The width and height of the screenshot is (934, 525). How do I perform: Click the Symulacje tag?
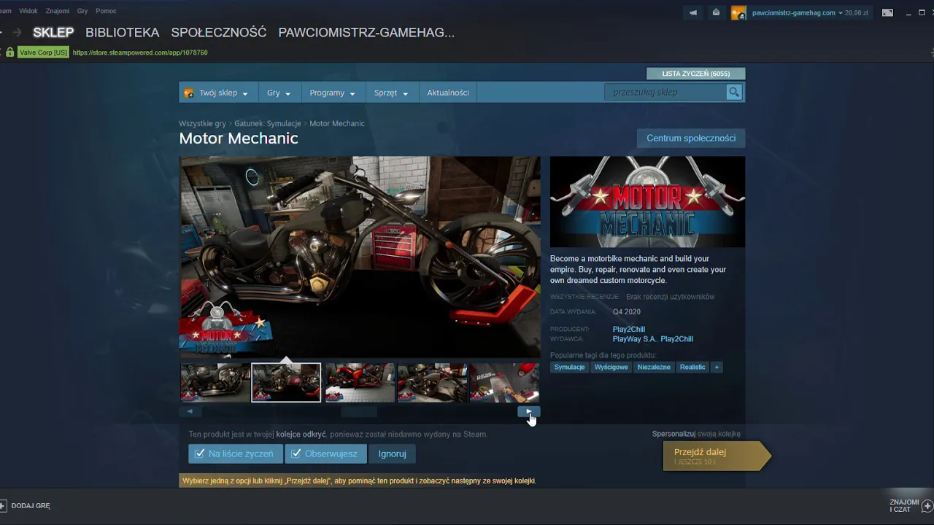pos(569,367)
